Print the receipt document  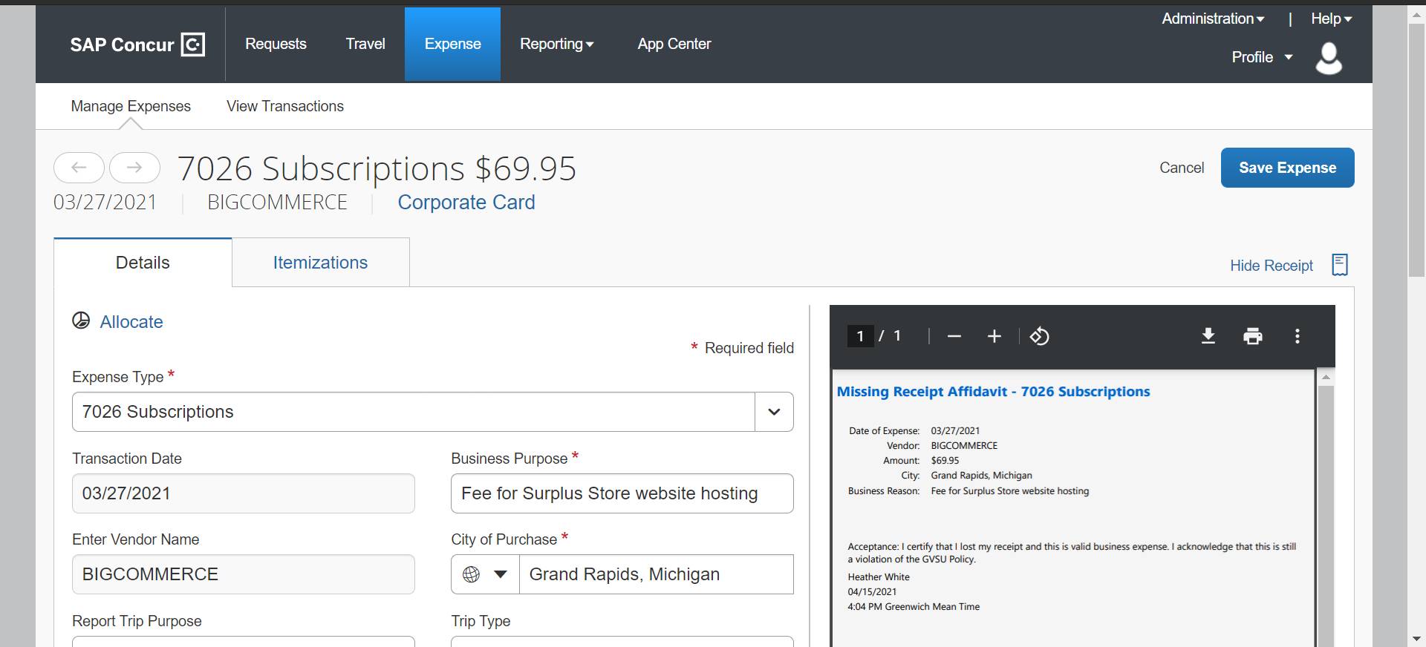pyautogui.click(x=1253, y=336)
